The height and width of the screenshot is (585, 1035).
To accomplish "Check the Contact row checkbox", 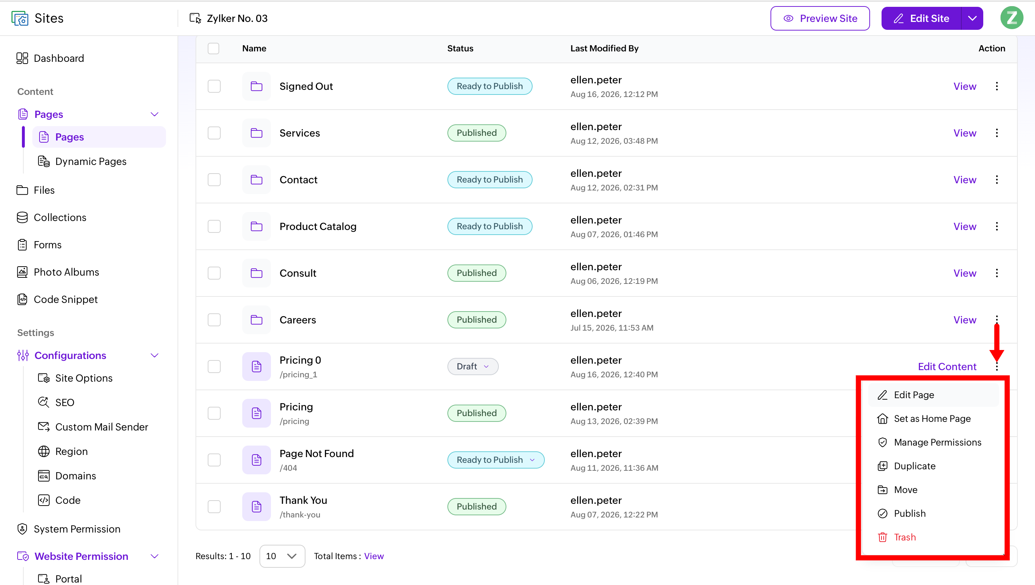I will [x=214, y=180].
